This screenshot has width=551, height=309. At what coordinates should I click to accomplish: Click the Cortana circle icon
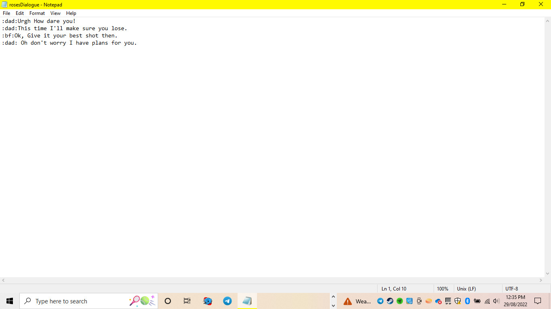pos(168,301)
